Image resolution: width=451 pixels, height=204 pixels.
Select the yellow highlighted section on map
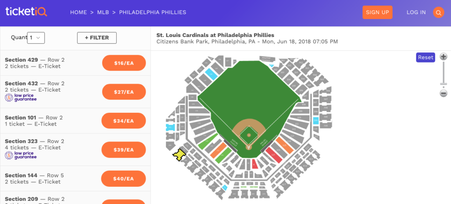(179, 155)
